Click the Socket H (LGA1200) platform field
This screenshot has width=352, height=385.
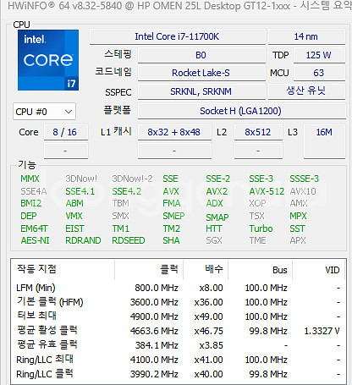[241, 111]
